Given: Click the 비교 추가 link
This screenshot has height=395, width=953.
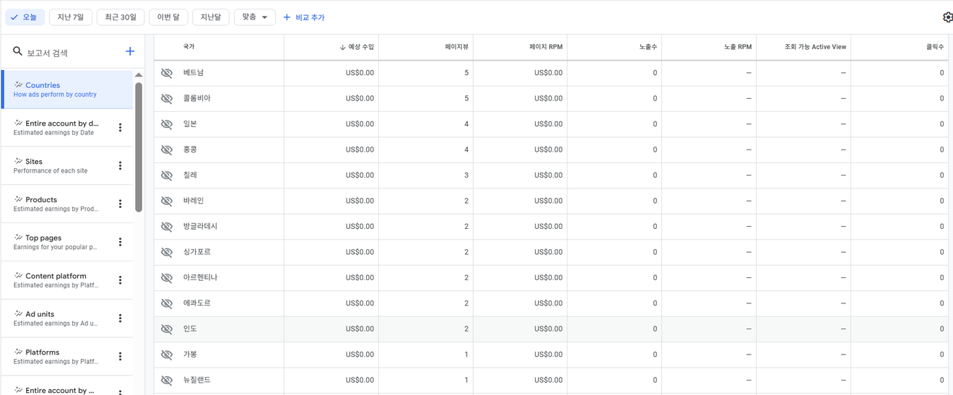Looking at the screenshot, I should click(304, 17).
